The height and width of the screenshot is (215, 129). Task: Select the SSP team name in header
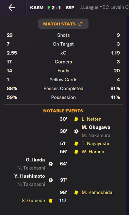point(70,8)
